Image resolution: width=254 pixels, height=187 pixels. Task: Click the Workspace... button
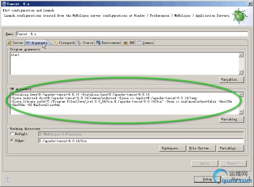point(173,148)
